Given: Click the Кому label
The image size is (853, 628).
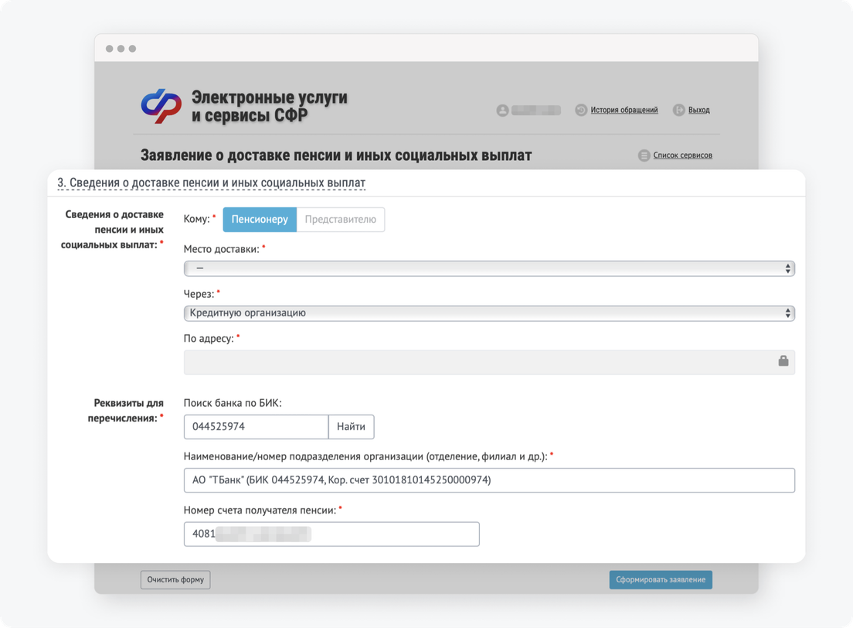Looking at the screenshot, I should pyautogui.click(x=196, y=219).
